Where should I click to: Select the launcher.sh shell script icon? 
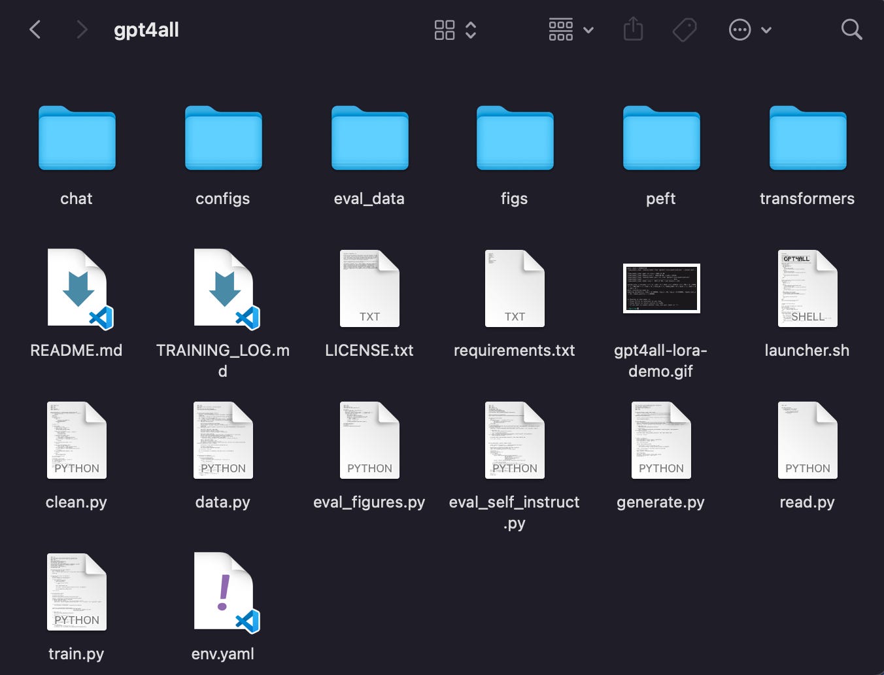807,288
